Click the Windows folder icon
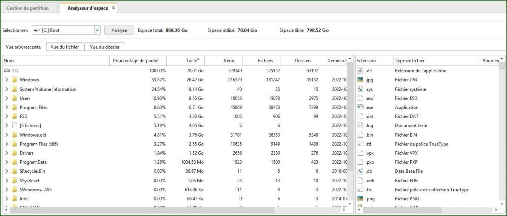 pos(14,80)
